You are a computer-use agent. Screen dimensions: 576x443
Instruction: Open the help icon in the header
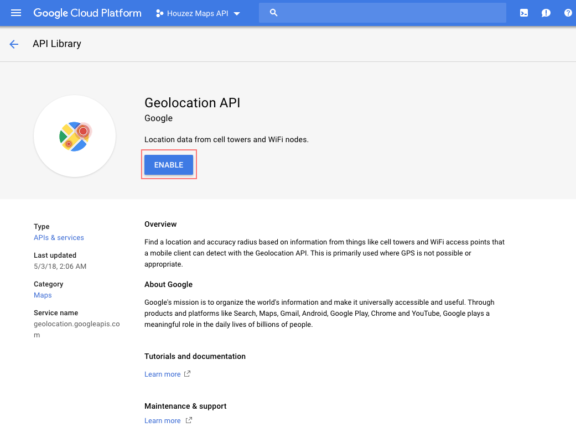(x=568, y=13)
